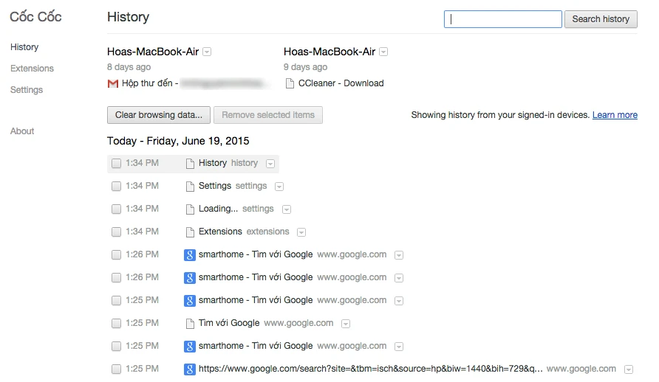Image resolution: width=659 pixels, height=382 pixels.
Task: Go to Settings in the left sidebar
Action: [x=27, y=90]
